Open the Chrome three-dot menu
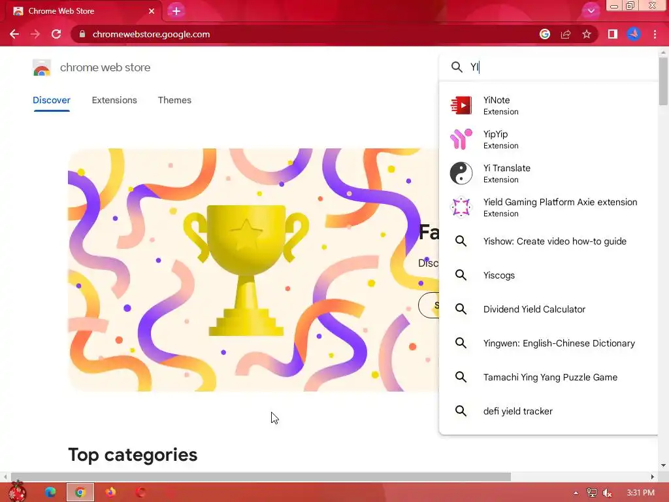 point(655,34)
